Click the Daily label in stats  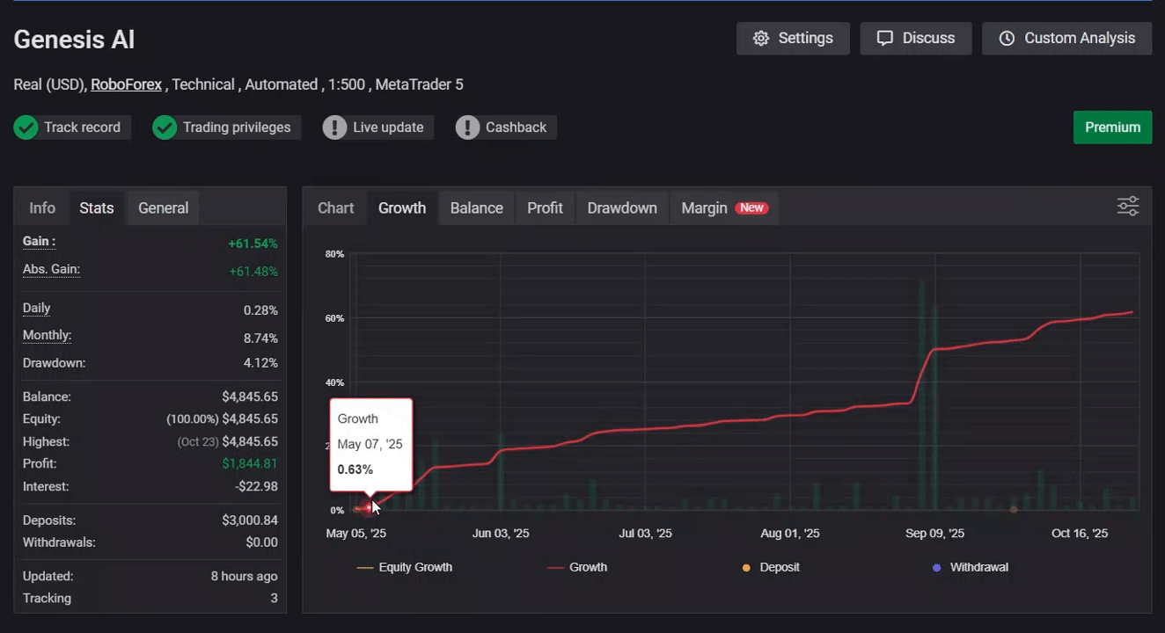[37, 309]
